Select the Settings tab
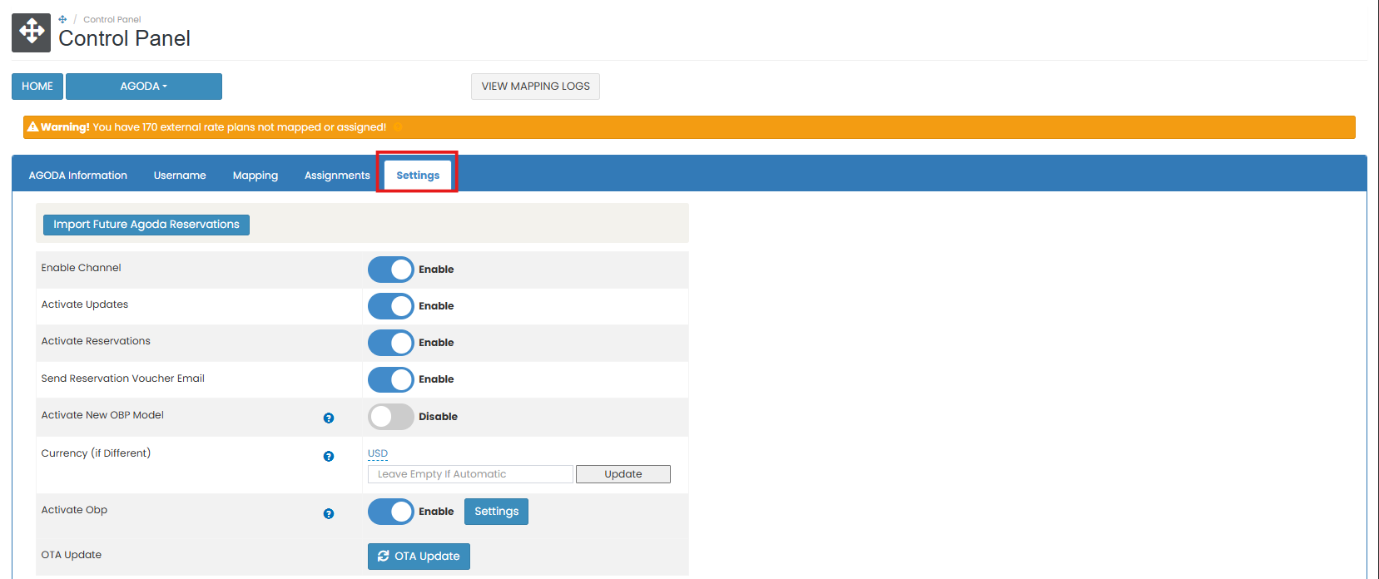 click(x=418, y=176)
